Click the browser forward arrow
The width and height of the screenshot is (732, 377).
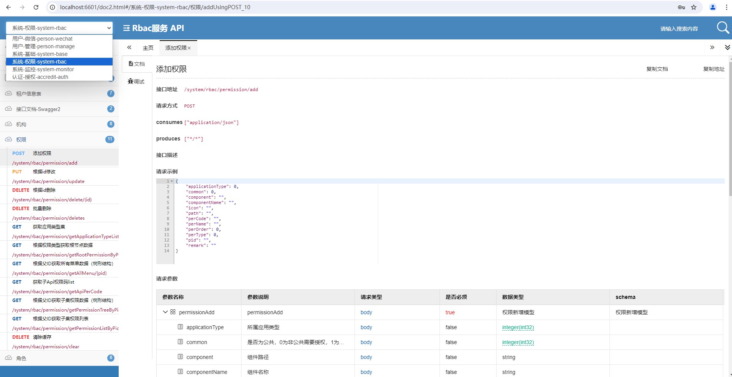22,7
